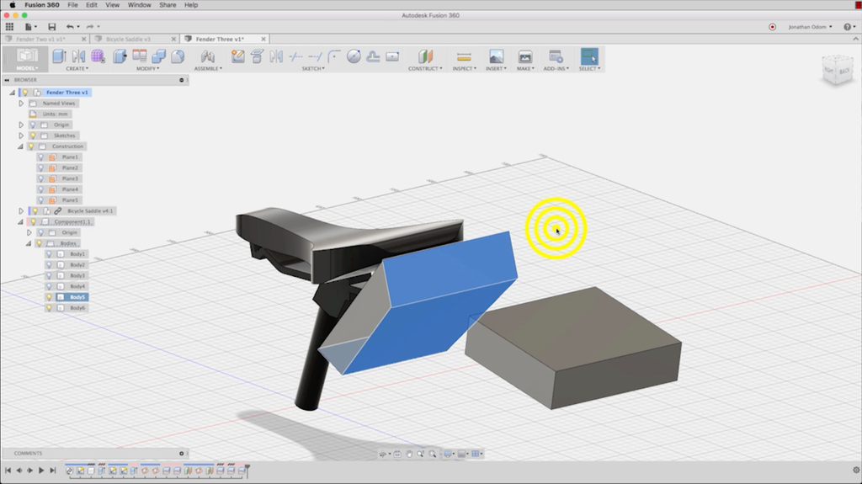This screenshot has width=862, height=484.
Task: Toggle Plane1 visibility lightbulb
Action: [40, 157]
